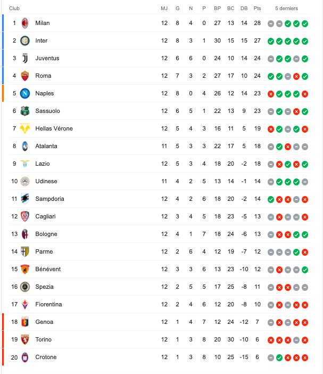Viewport: 323px width, 374px height.
Task: Open the Lazio team name link
Action: (x=43, y=164)
